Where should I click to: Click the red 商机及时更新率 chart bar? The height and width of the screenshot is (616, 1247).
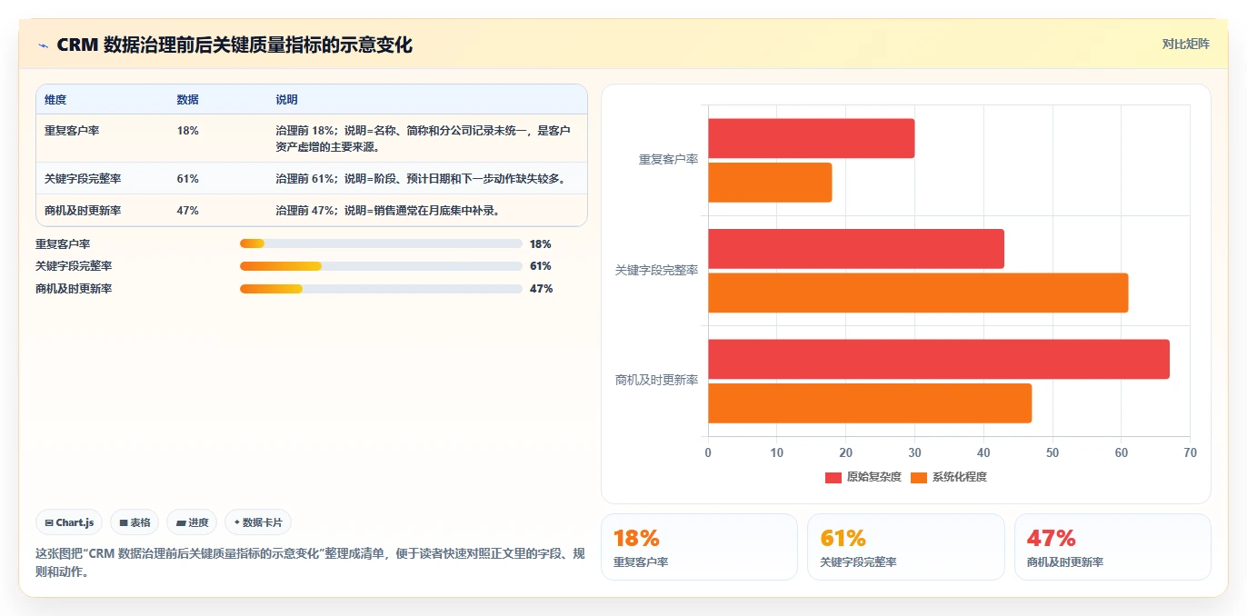tap(939, 359)
